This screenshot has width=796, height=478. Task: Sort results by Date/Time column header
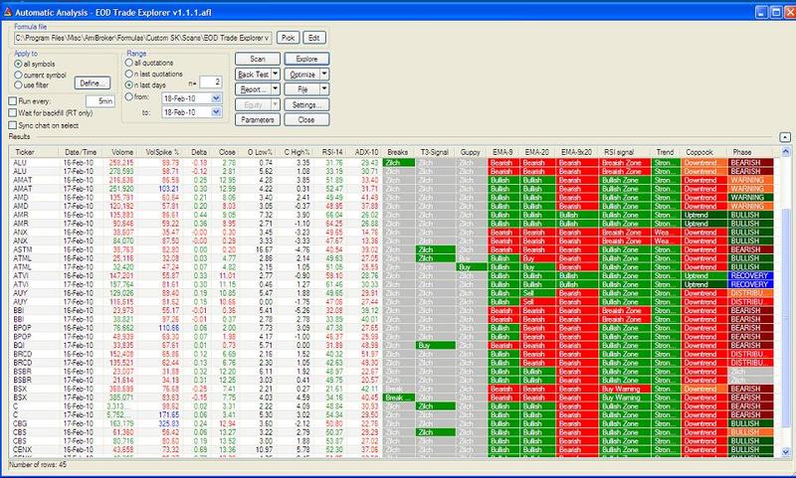click(x=81, y=152)
